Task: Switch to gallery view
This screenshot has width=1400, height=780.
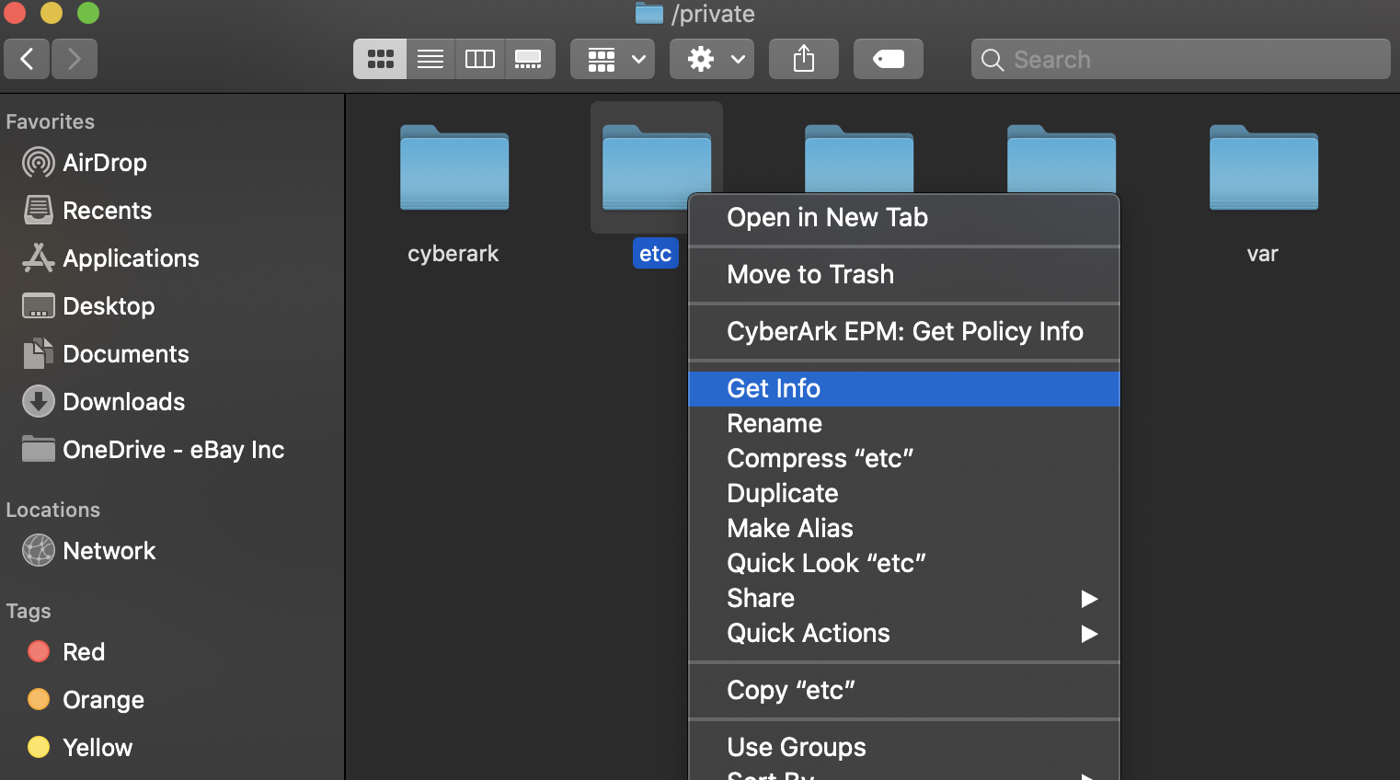Action: tap(529, 59)
